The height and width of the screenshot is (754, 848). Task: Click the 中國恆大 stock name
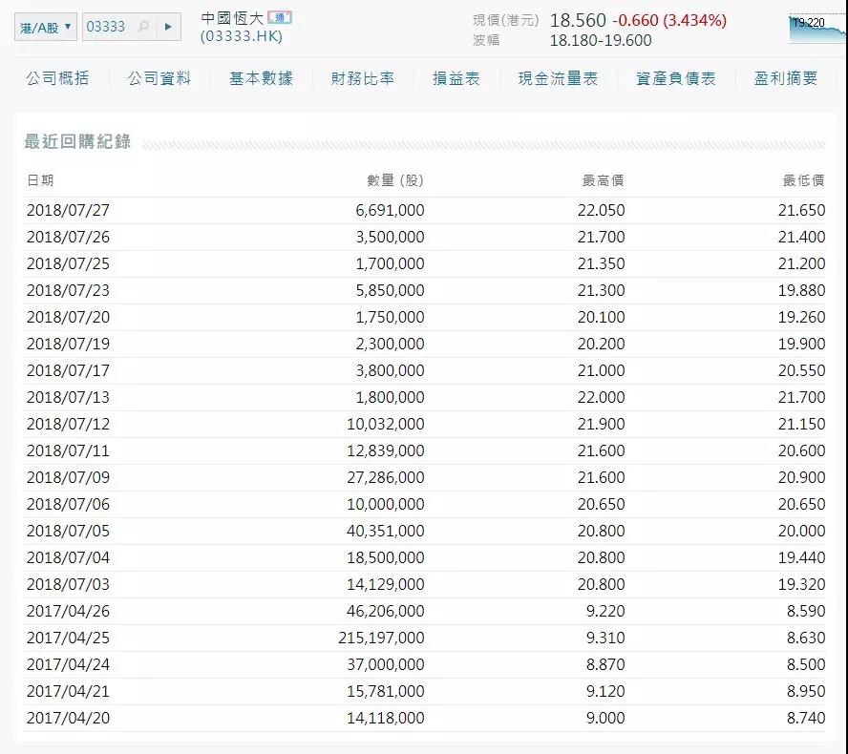point(232,18)
